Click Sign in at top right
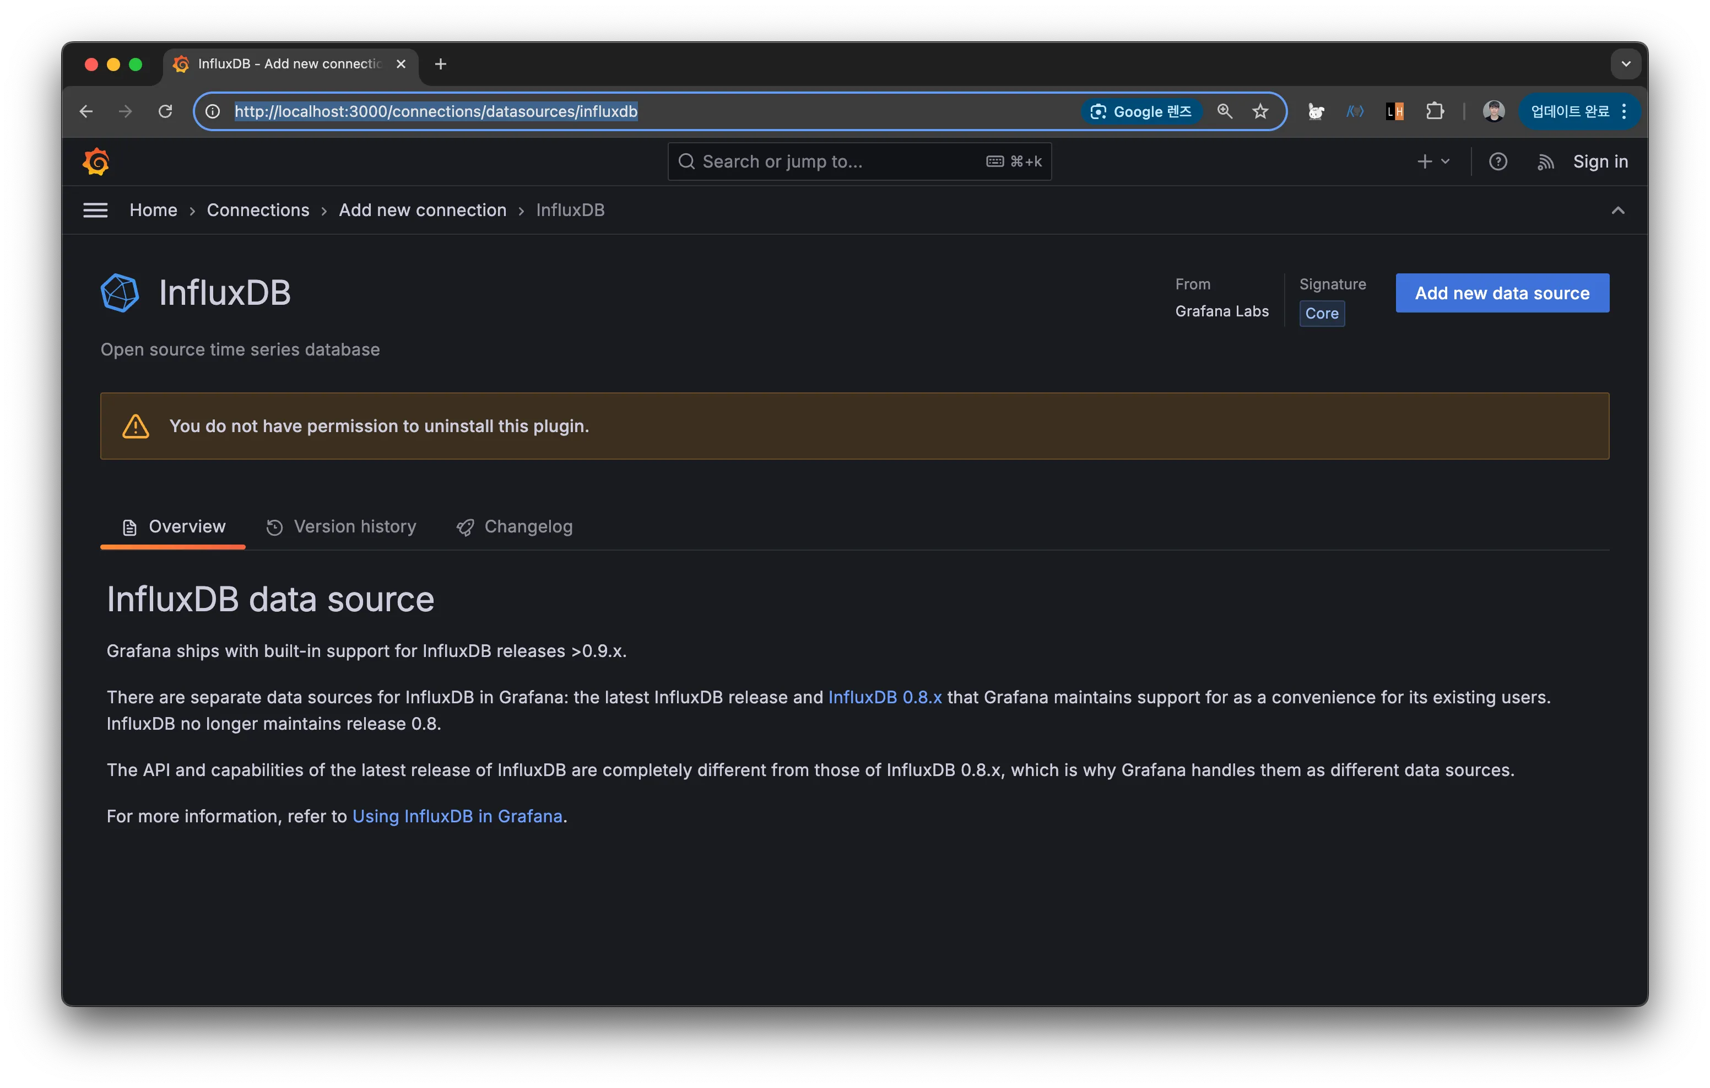Image resolution: width=1710 pixels, height=1088 pixels. click(x=1599, y=162)
